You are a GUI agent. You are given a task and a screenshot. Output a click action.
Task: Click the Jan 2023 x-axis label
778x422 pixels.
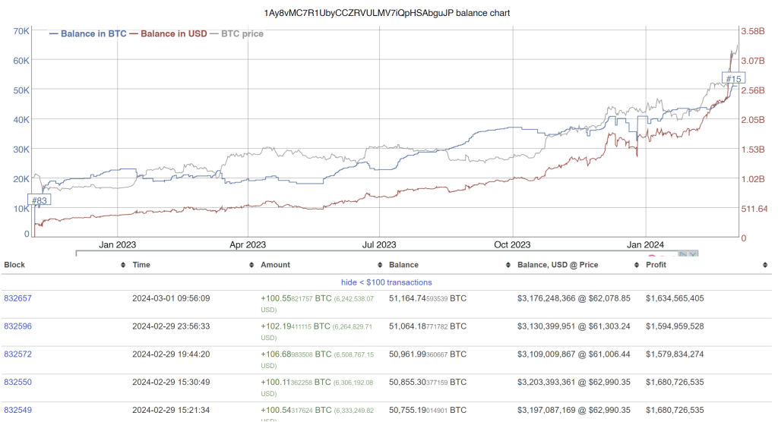[117, 244]
